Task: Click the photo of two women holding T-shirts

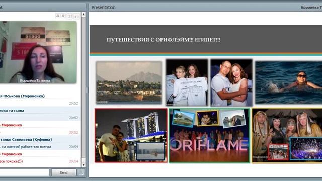Action: tap(187, 82)
